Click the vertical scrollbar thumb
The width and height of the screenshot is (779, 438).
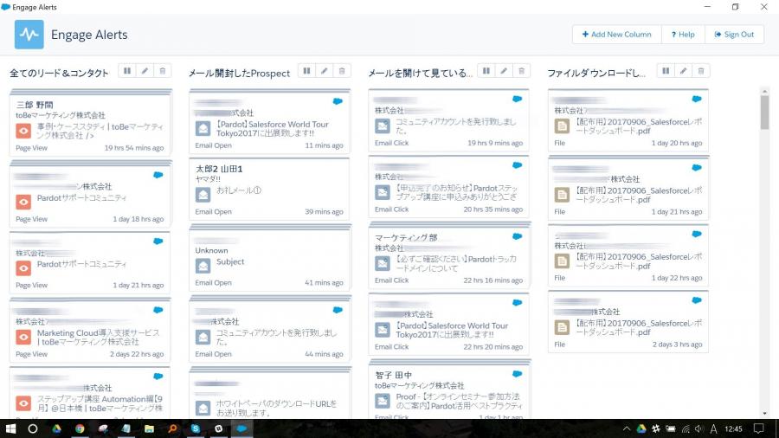point(764,113)
